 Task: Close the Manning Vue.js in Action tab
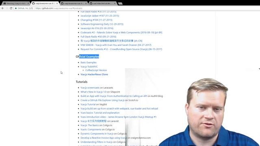[28, 3]
